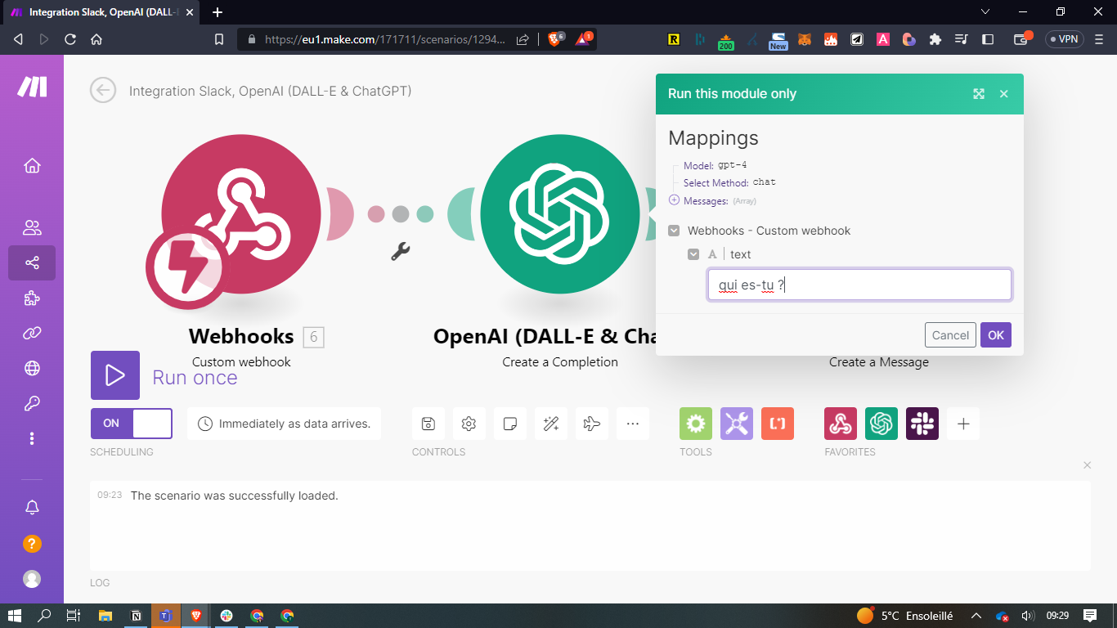Screen dimensions: 1117x628
Task: Expand the Messages array item
Action: 674,200
